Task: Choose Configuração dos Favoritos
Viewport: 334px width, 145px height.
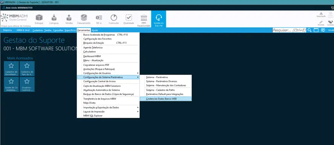Action: (x=108, y=39)
